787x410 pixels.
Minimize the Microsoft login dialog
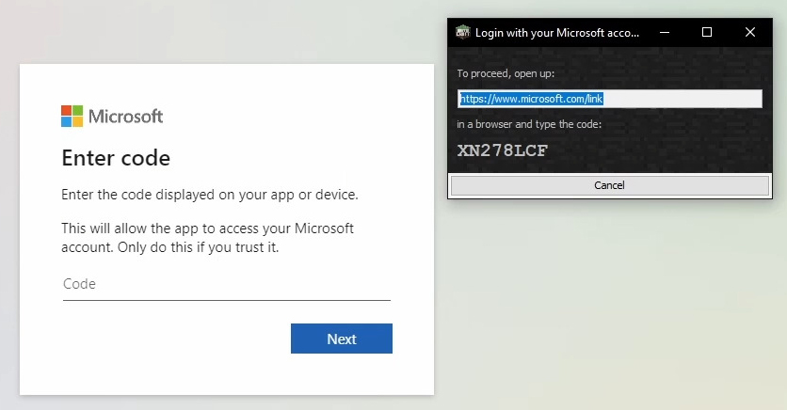[664, 32]
